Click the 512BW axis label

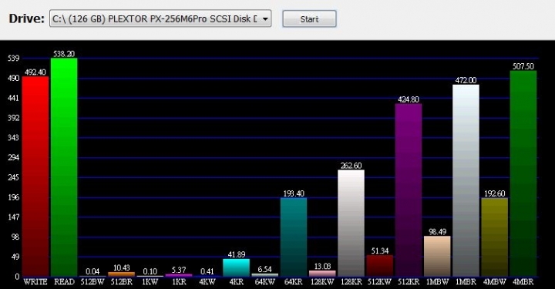[92, 282]
